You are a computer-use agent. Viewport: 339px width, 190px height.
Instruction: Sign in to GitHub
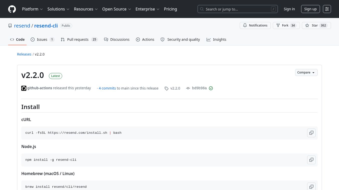pos(289,9)
